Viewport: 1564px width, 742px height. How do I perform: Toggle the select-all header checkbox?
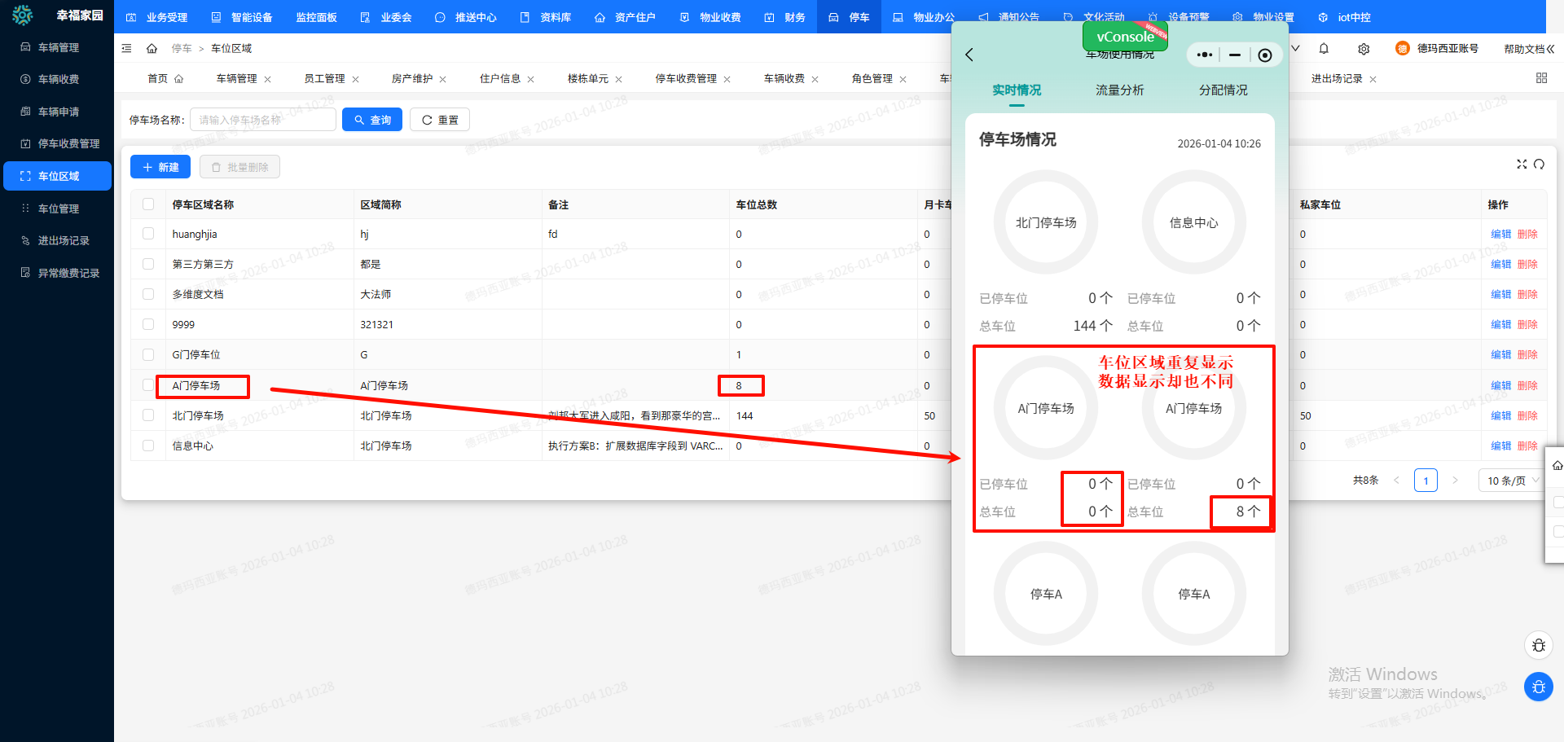click(x=148, y=204)
